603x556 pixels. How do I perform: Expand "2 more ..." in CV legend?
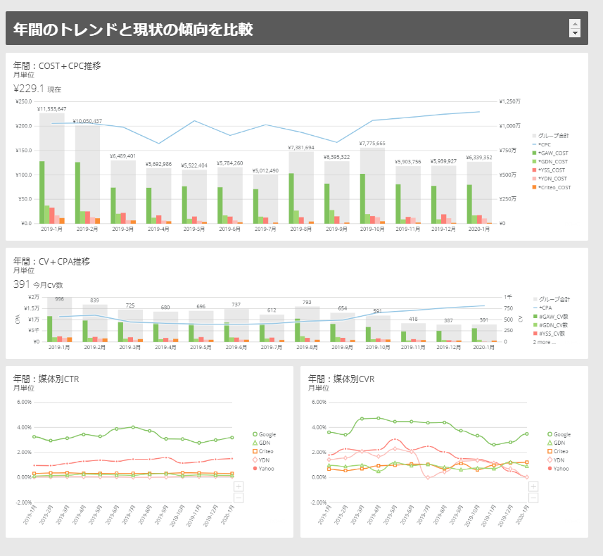tap(544, 342)
